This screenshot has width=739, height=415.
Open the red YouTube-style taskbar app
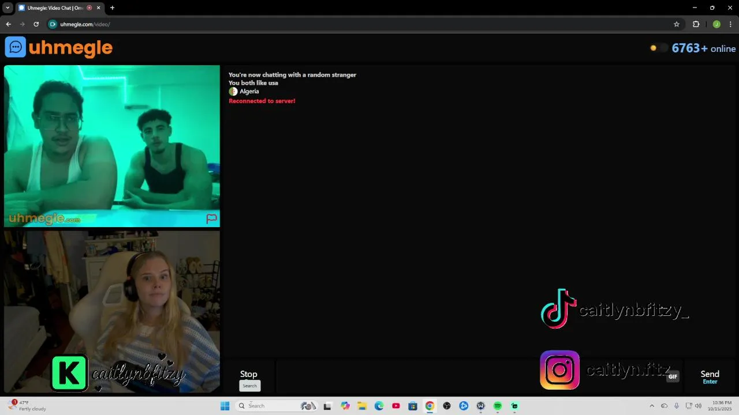tap(396, 406)
